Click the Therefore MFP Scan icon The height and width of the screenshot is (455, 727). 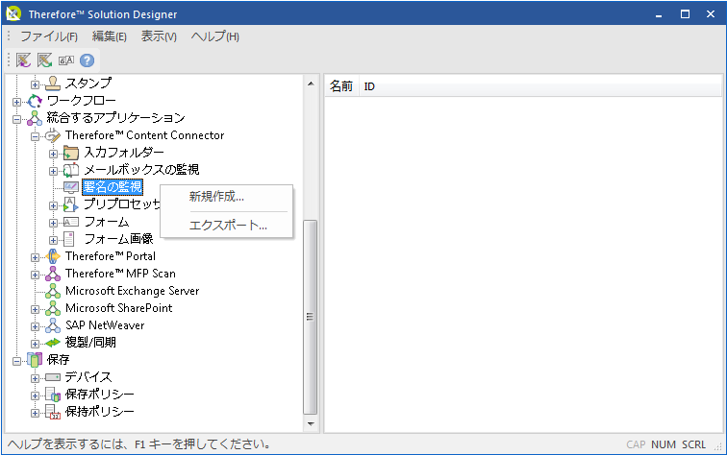(53, 274)
